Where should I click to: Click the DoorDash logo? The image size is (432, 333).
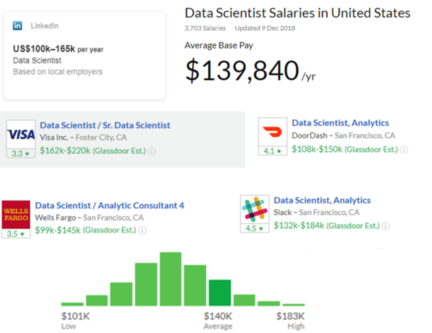pyautogui.click(x=272, y=132)
